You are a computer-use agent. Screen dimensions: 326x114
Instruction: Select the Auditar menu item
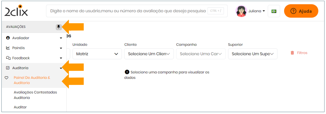click(20, 107)
